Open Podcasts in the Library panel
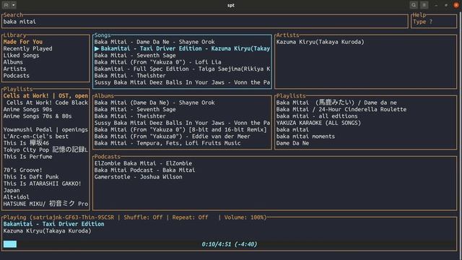 (16, 76)
